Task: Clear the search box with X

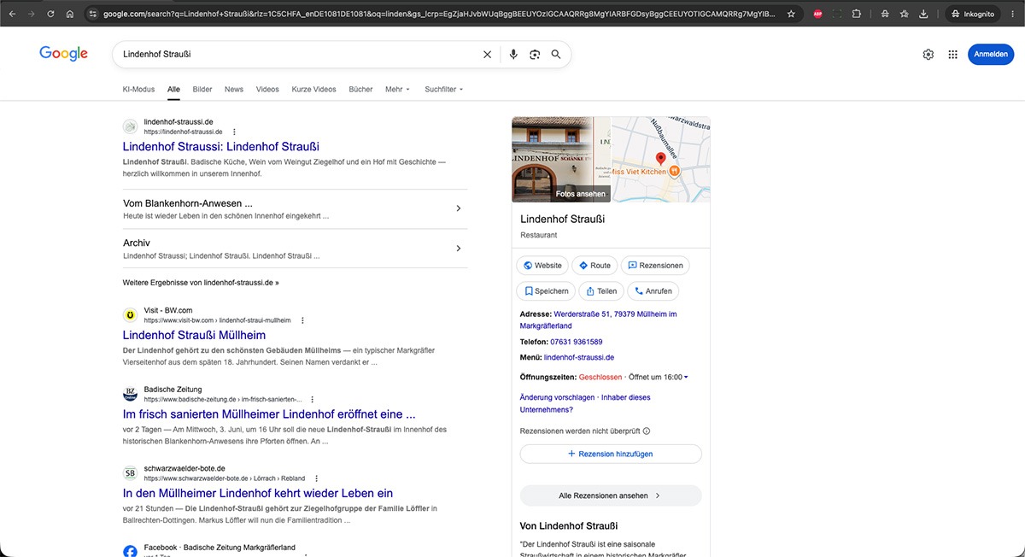Action: point(488,55)
